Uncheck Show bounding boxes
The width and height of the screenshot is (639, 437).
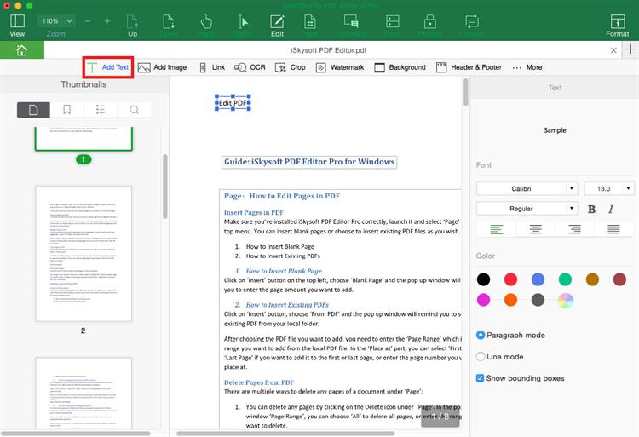pos(480,378)
